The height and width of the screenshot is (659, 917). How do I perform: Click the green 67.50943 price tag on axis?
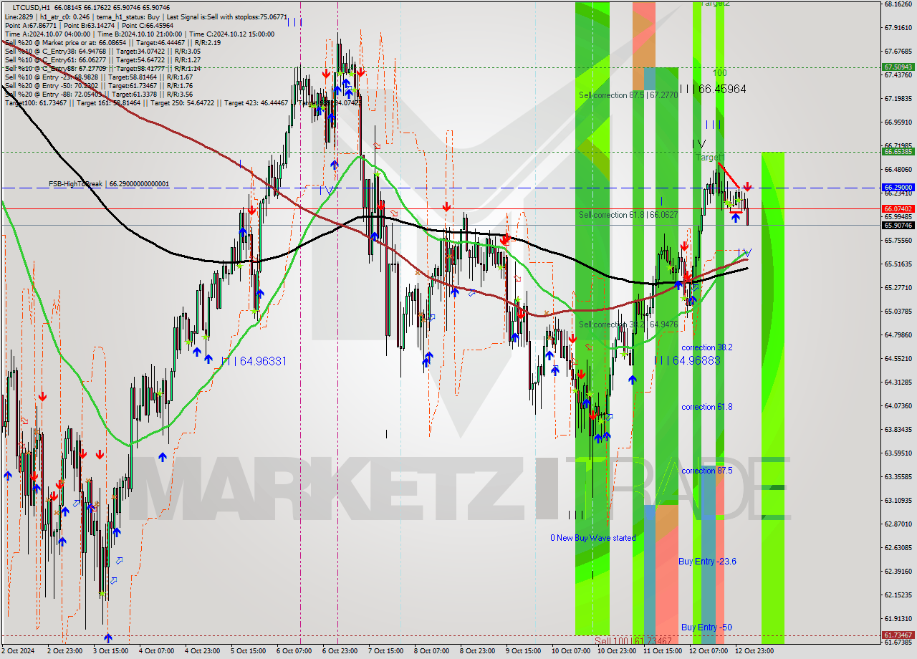(898, 67)
